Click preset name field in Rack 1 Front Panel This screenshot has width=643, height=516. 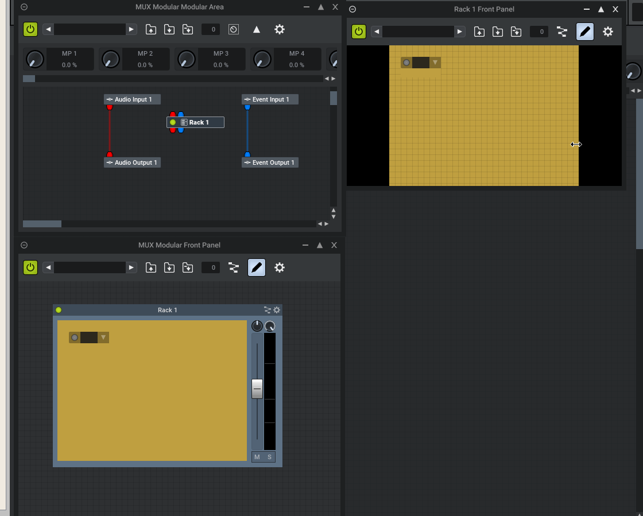point(419,32)
